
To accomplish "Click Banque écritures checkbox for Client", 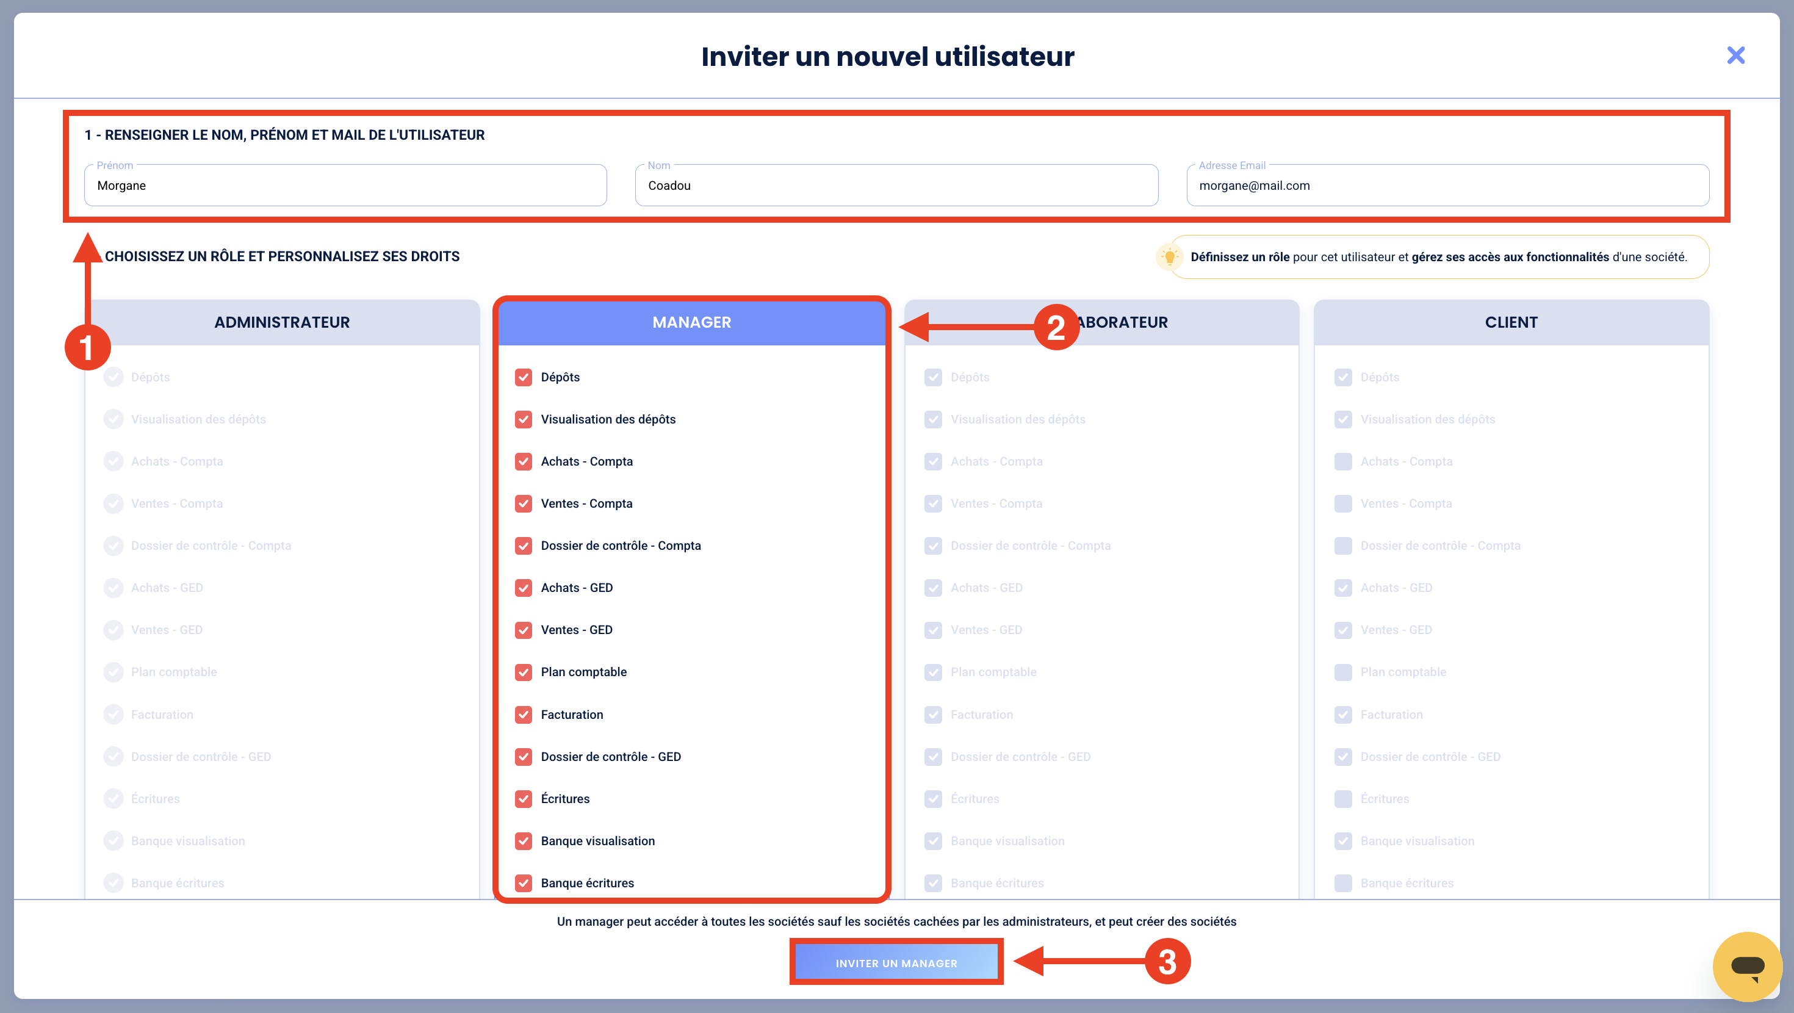I will [1344, 884].
